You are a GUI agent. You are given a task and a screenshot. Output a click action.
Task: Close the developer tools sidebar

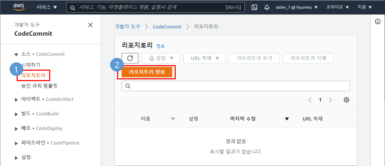(90, 25)
